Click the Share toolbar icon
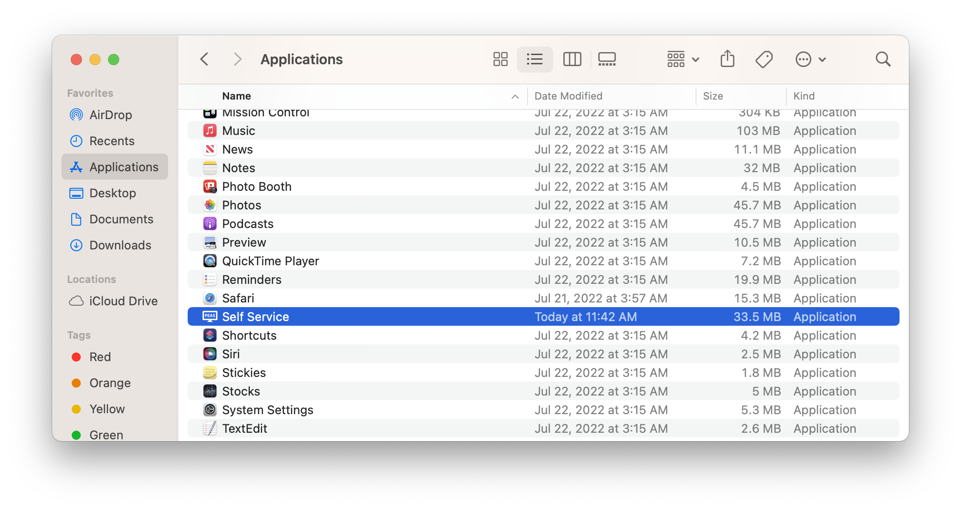The height and width of the screenshot is (510, 961). coord(727,59)
